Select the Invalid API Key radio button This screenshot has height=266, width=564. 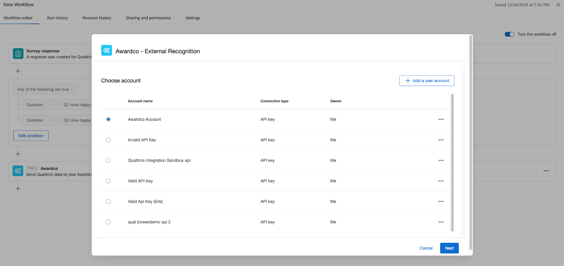click(x=108, y=140)
